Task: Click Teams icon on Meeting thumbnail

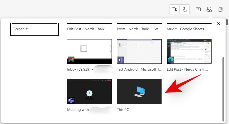Action: pos(71,100)
